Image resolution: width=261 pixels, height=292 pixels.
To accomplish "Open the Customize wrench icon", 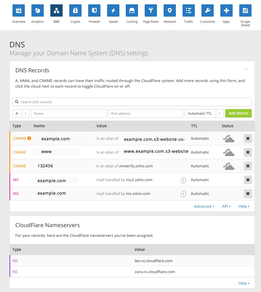I will [208, 10].
